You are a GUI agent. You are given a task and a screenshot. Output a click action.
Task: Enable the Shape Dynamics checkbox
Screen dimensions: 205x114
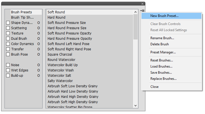click(8, 23)
